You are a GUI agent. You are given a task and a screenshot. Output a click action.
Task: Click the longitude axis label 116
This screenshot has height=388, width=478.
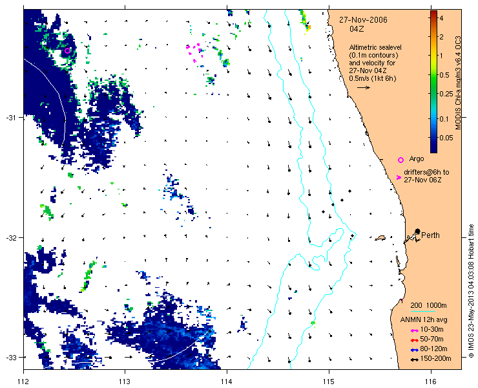(x=431, y=382)
